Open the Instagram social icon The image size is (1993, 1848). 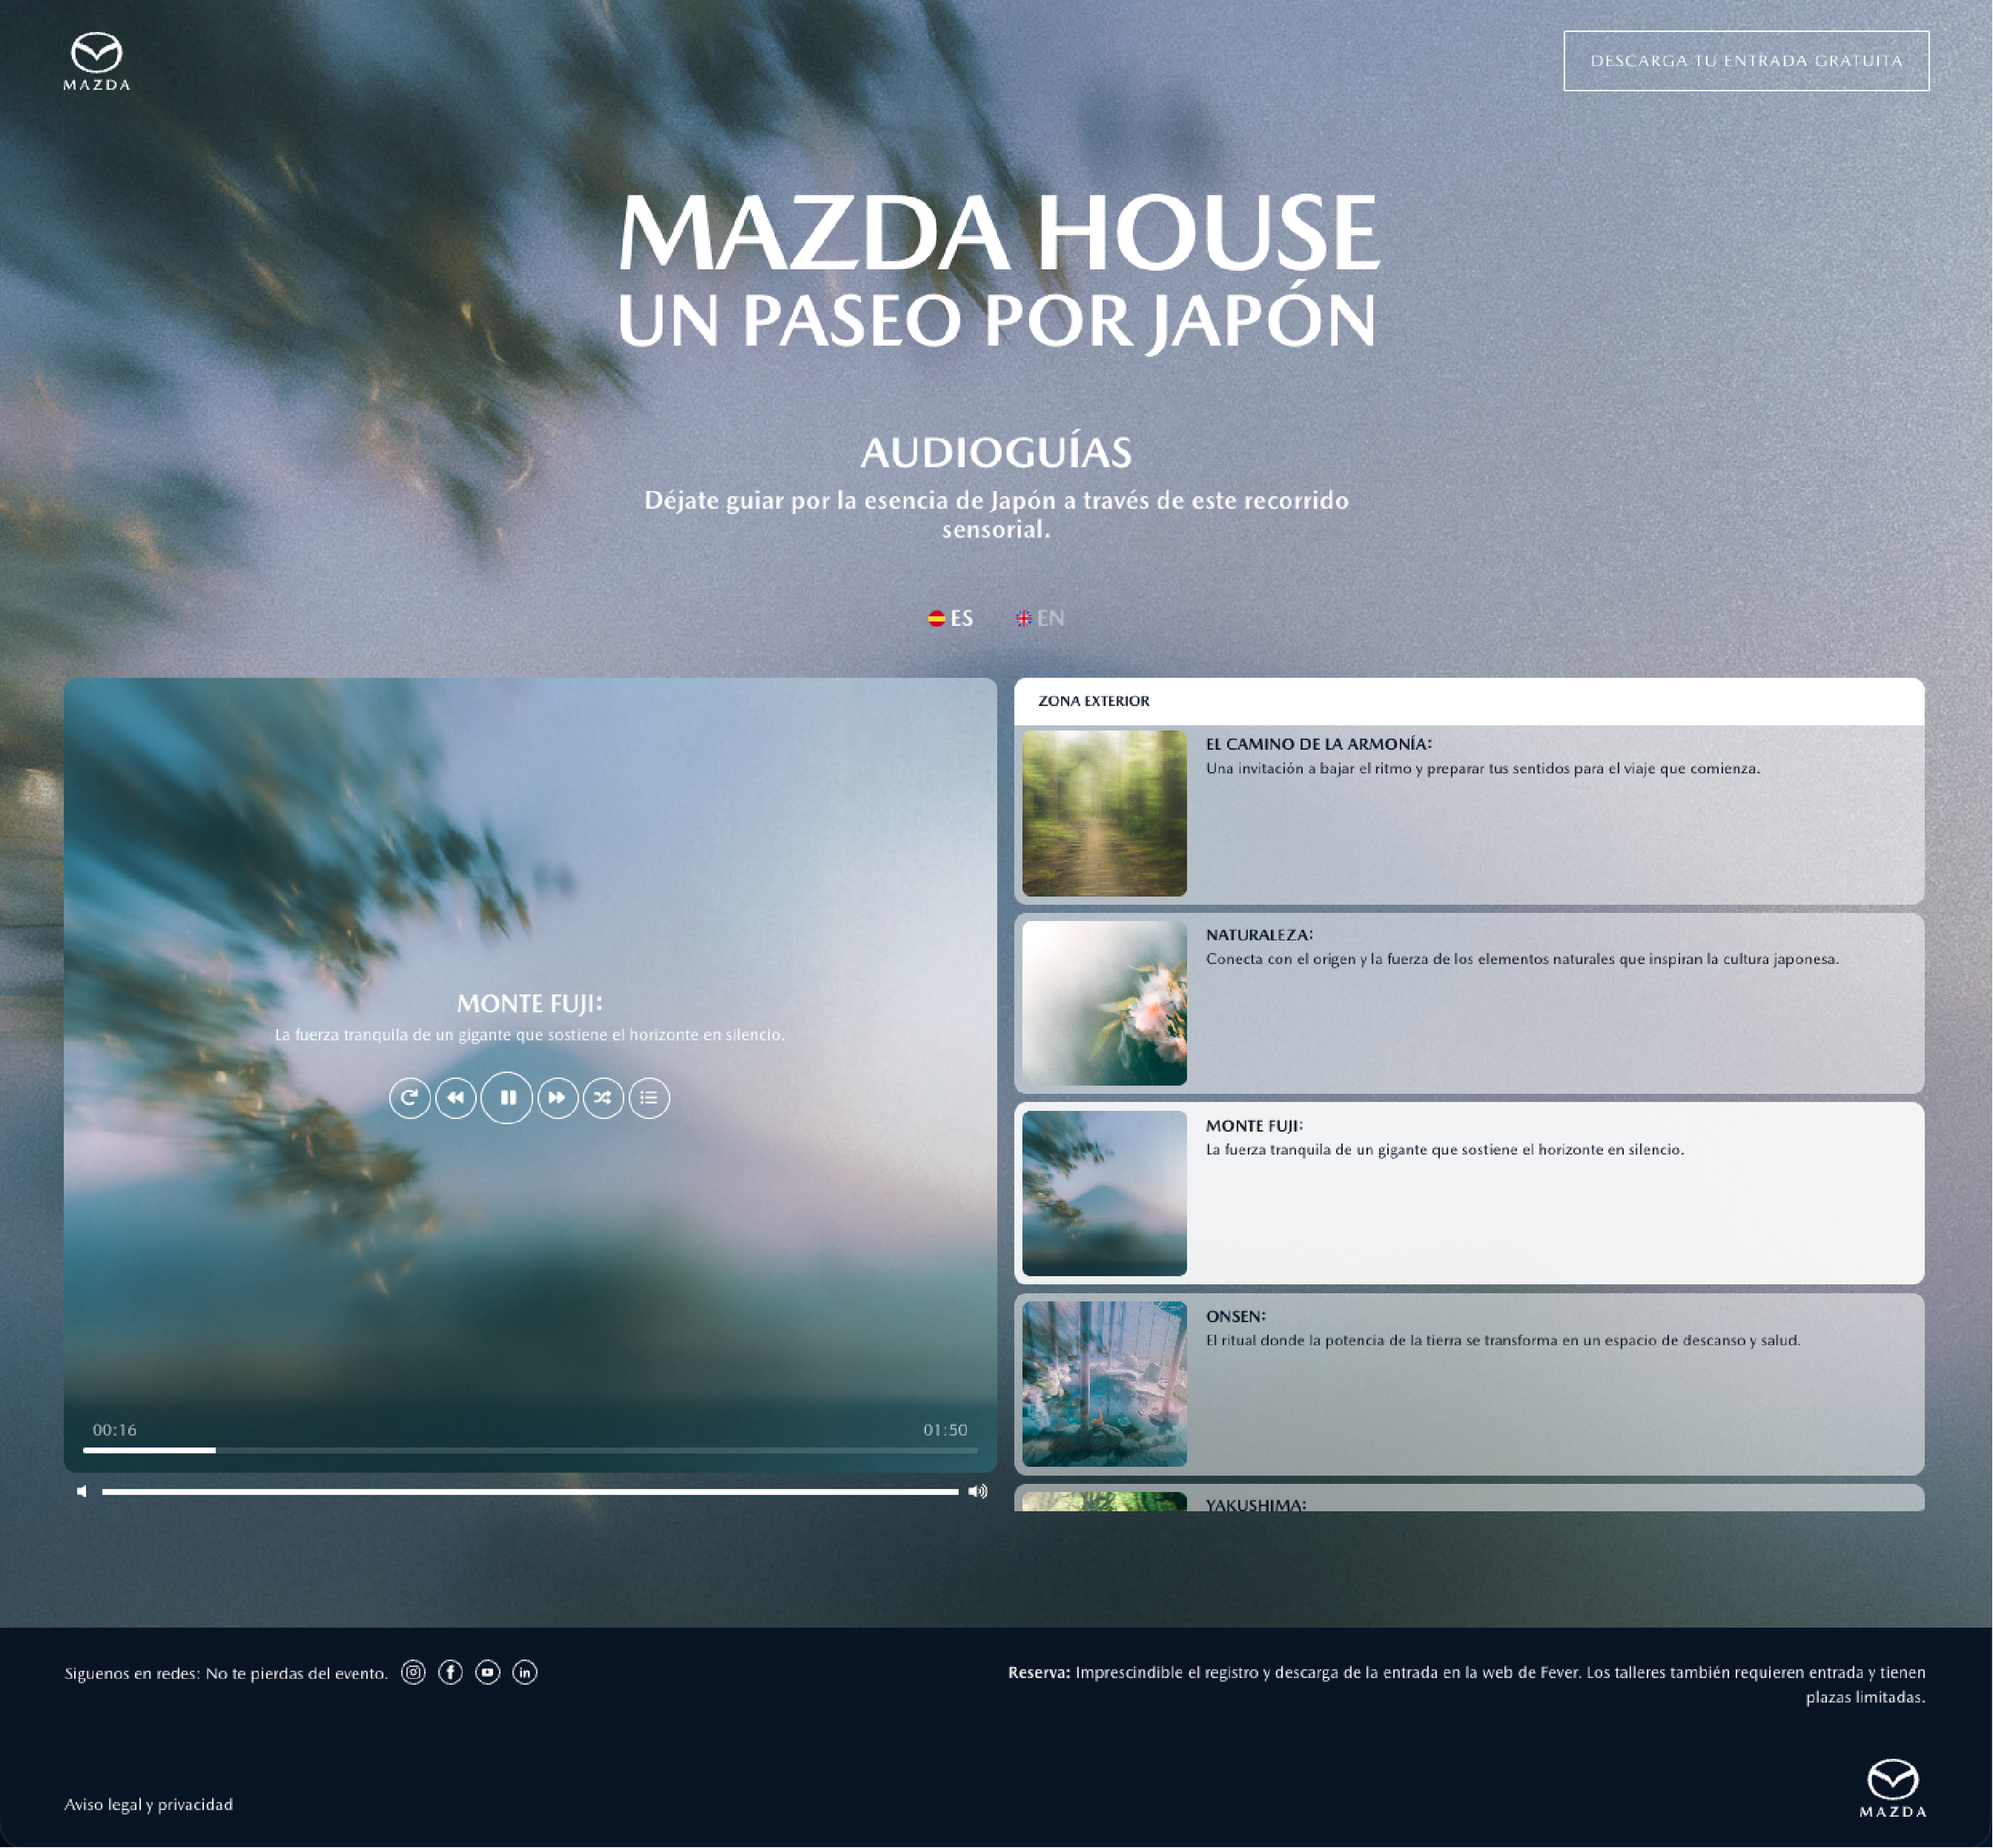click(413, 1672)
